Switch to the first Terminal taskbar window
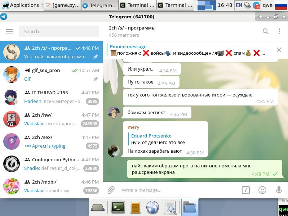Viewport: 288px width, 216px height. click(138, 5)
